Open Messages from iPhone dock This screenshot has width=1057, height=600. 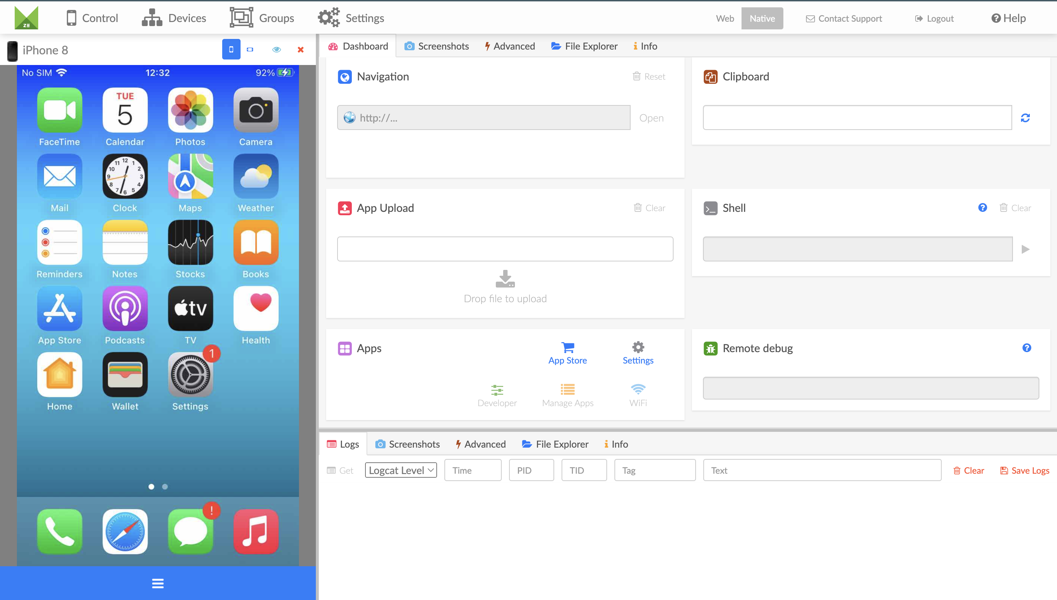[190, 532]
